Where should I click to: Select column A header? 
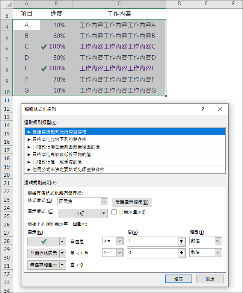tap(27, 4)
